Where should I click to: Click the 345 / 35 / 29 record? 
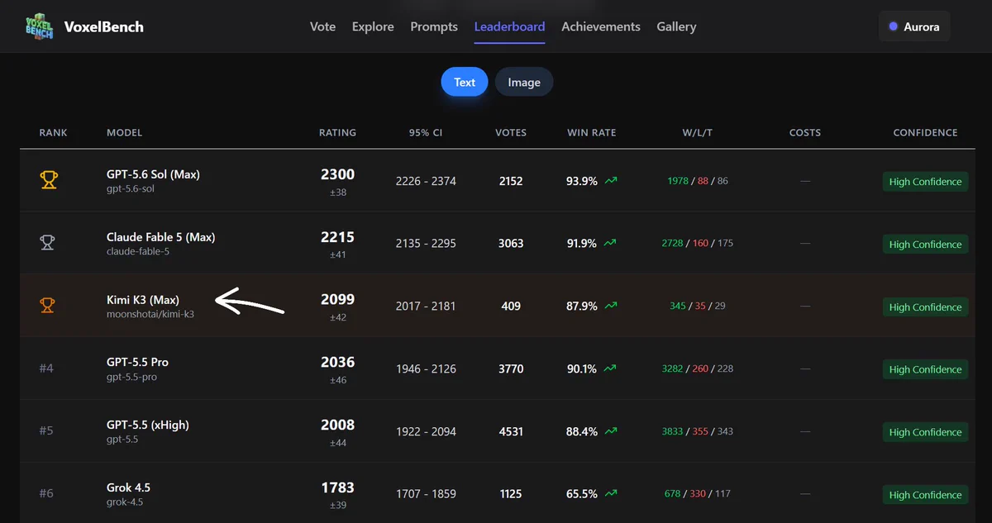(x=698, y=306)
